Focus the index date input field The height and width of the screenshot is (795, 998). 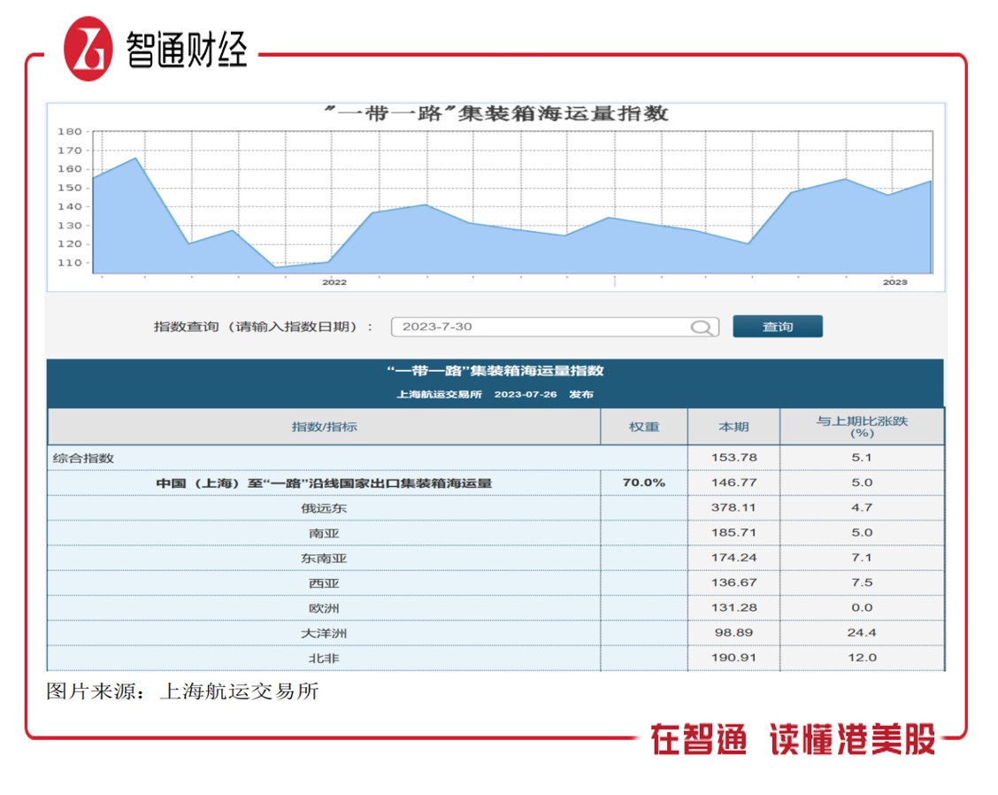540,327
